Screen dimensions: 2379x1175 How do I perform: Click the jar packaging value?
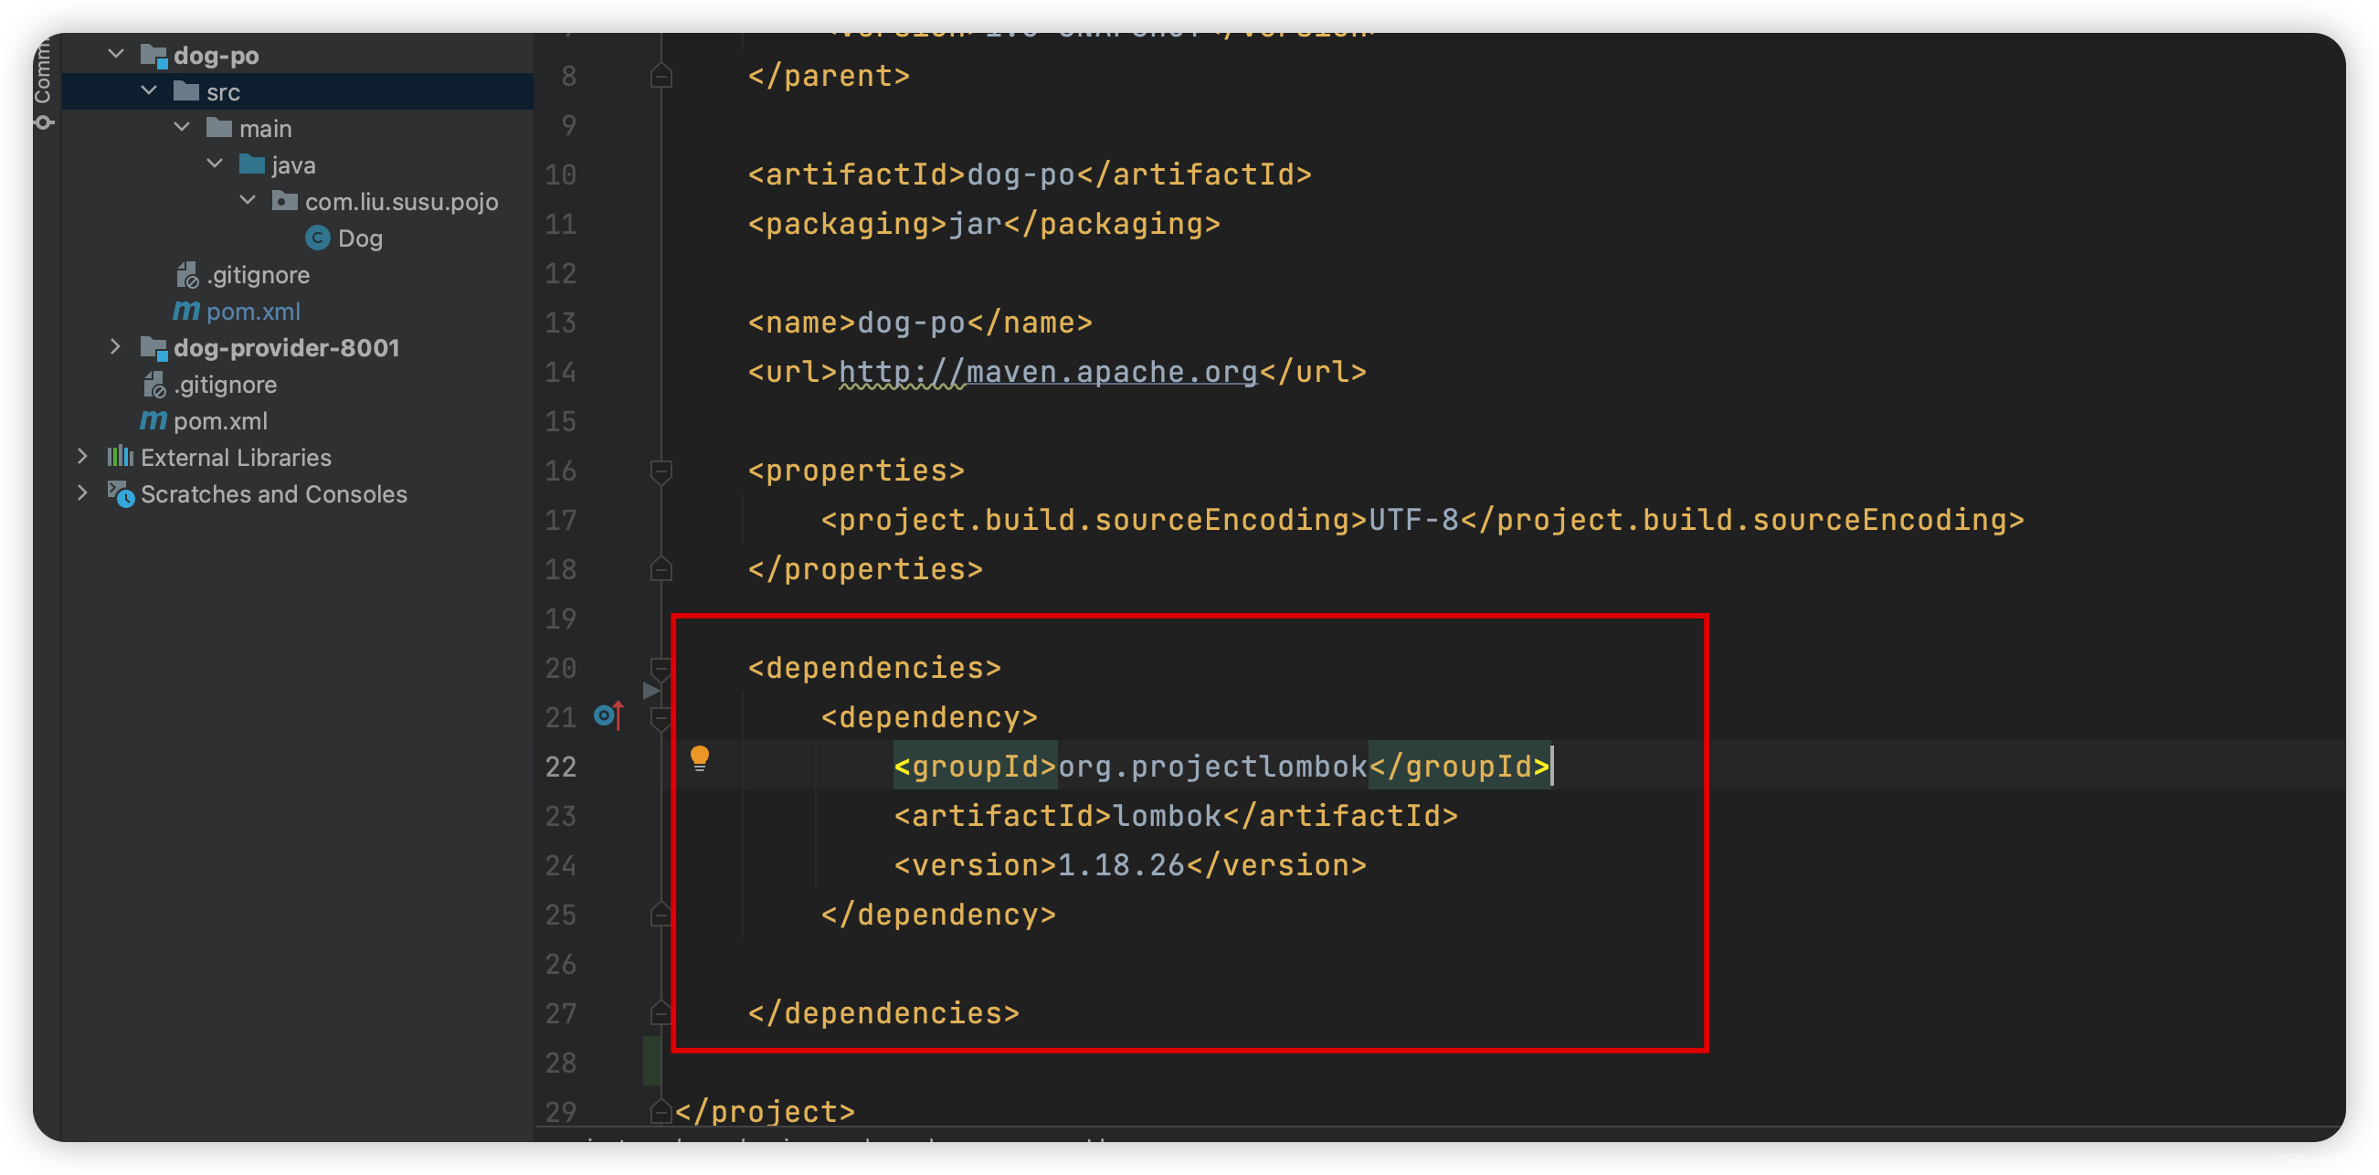tap(975, 224)
